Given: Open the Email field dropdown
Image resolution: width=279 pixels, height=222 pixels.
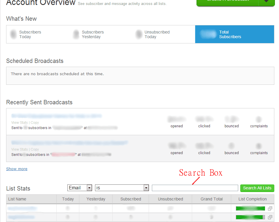Looking at the screenshot, I should (80, 188).
